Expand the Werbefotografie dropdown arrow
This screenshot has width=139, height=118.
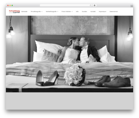[x=58, y=12]
